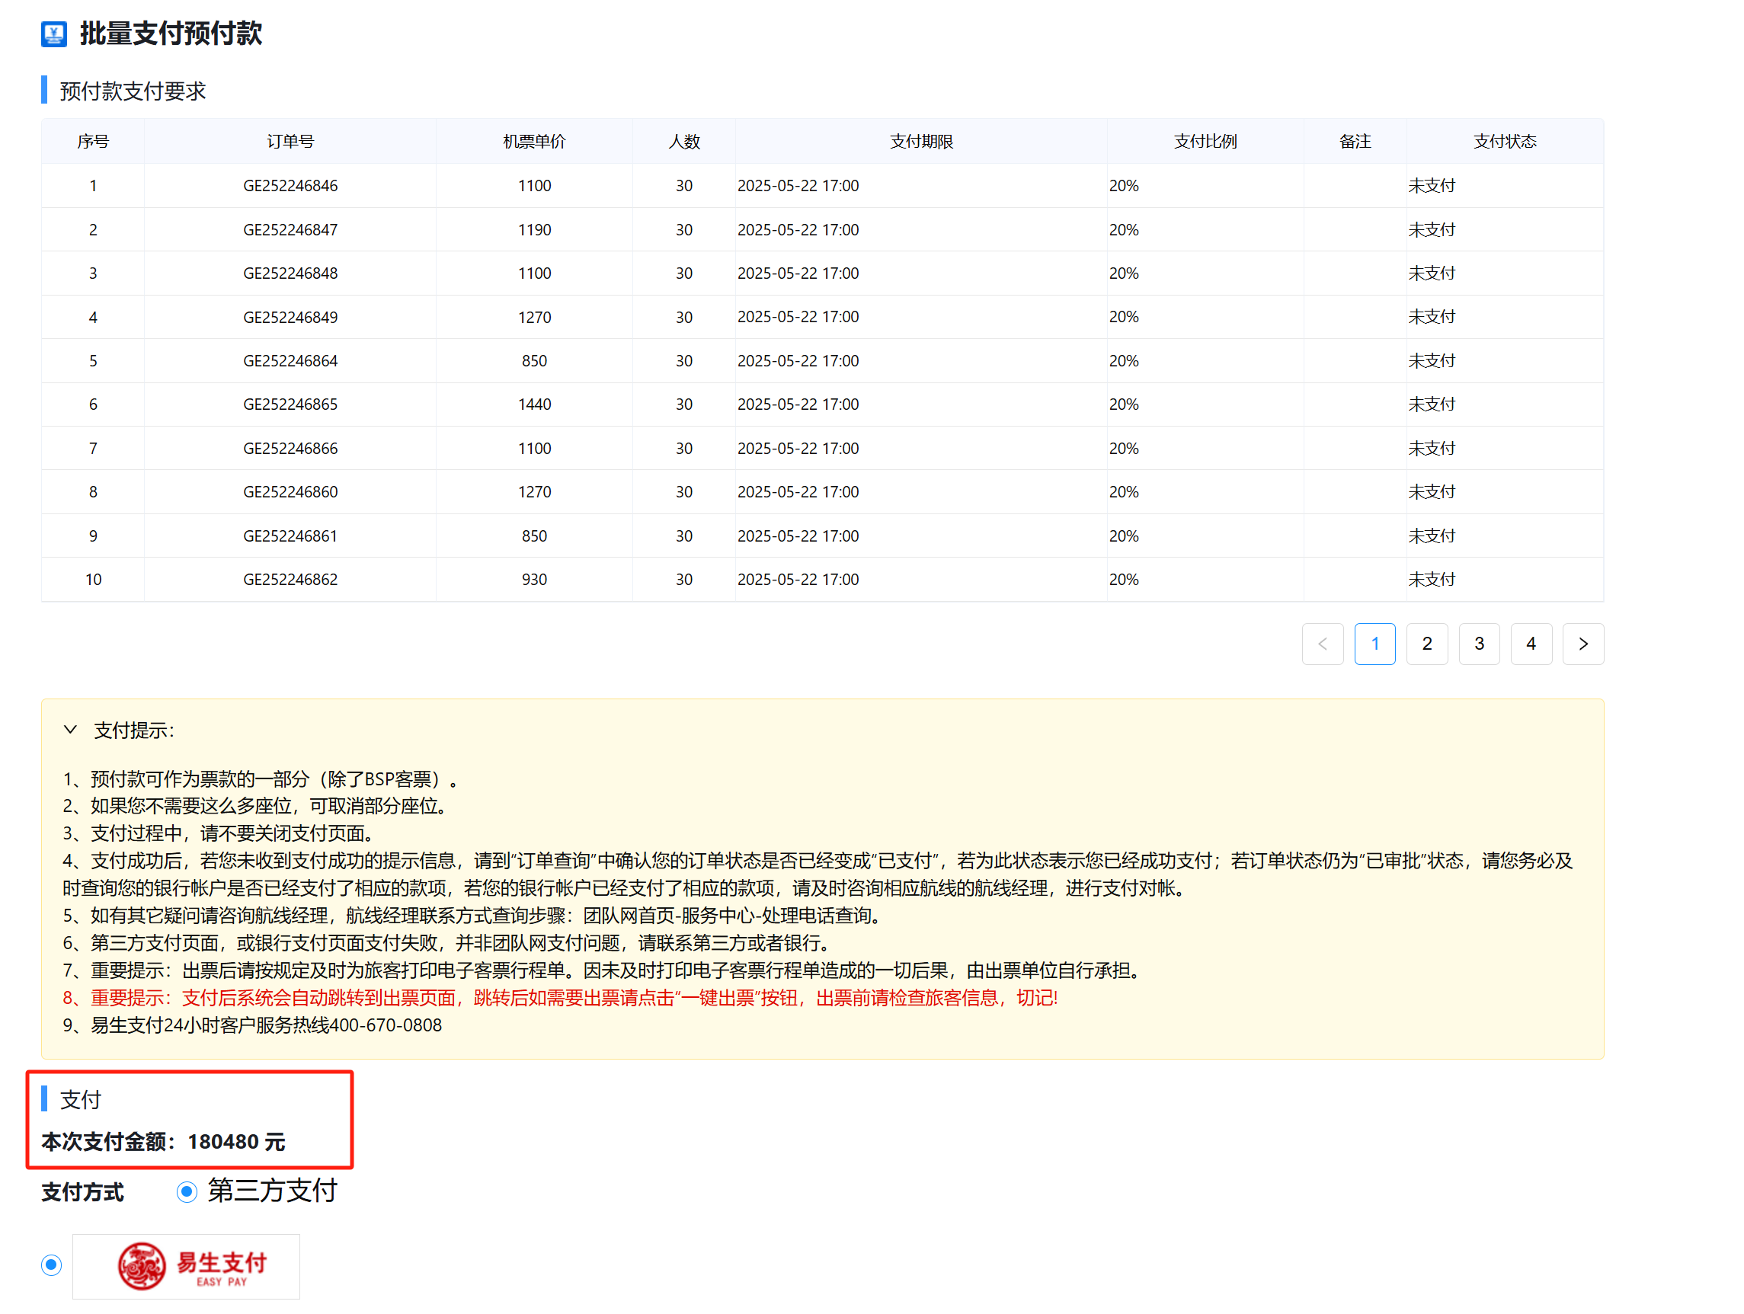Click the 订单号 column header
Image resolution: width=1744 pixels, height=1314 pixels.
point(290,142)
